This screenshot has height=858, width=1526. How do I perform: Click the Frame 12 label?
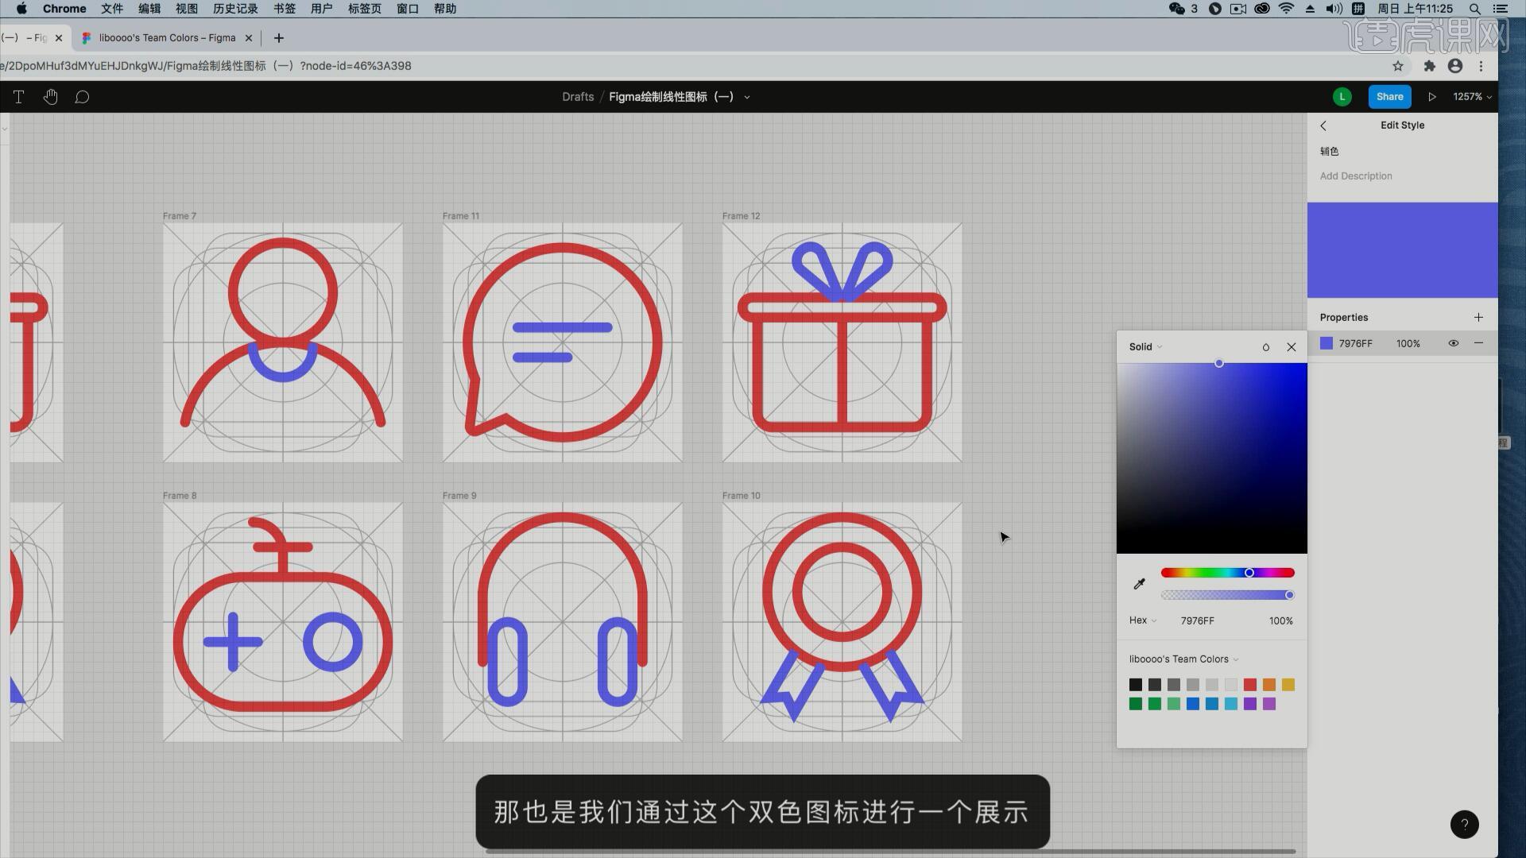click(x=741, y=216)
